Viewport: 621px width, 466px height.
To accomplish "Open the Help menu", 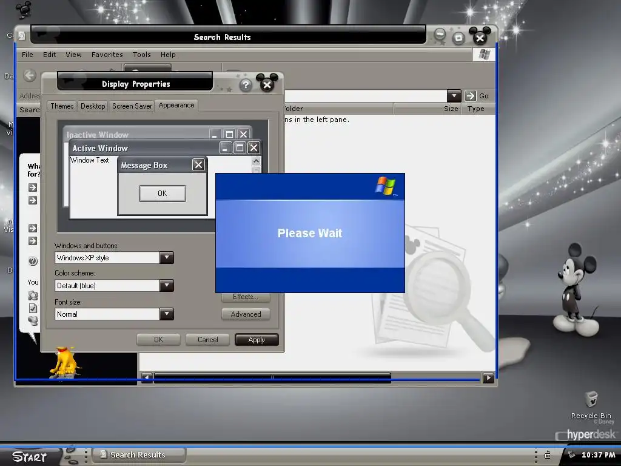I will coord(168,55).
